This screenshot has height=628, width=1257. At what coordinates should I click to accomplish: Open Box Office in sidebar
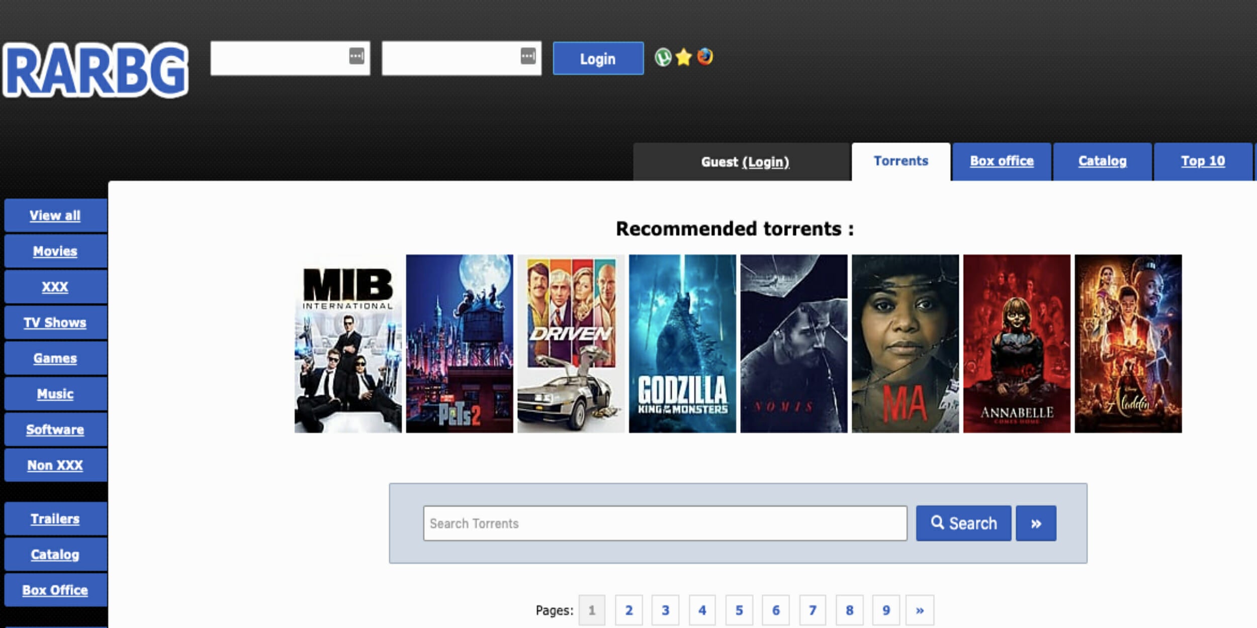click(55, 590)
